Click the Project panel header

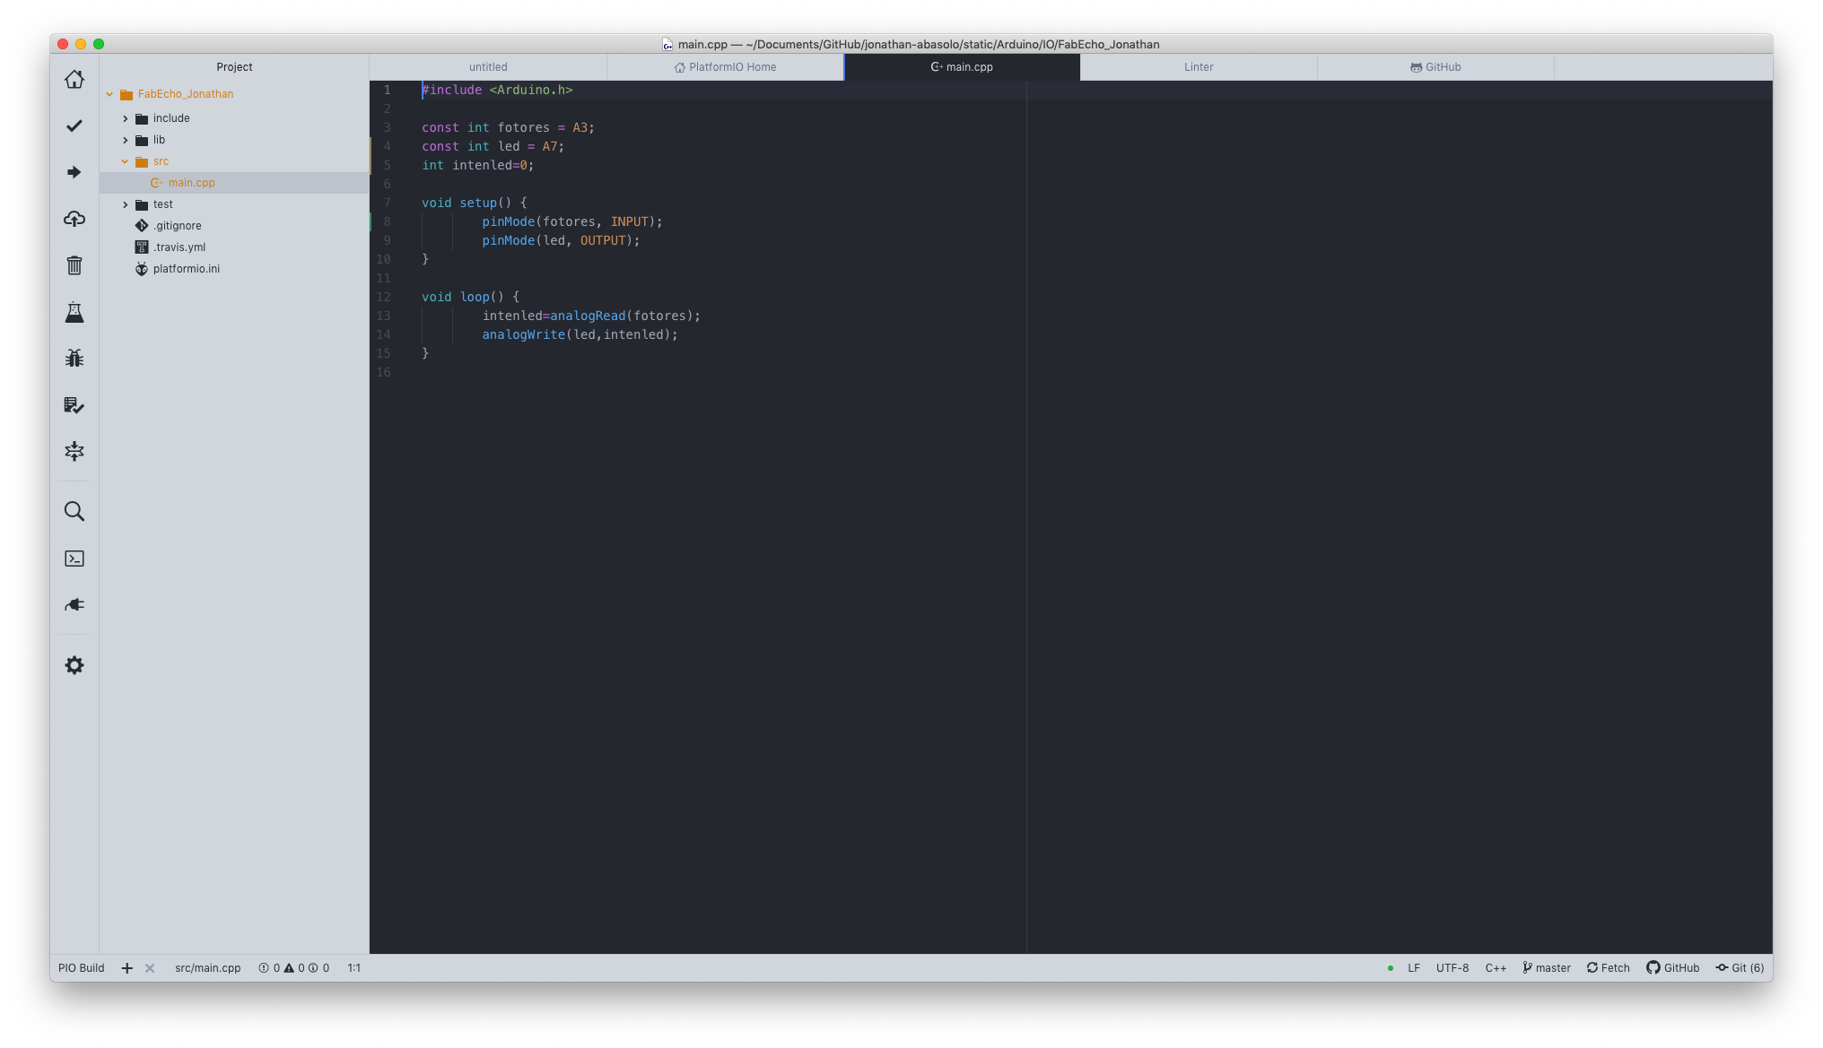(x=234, y=67)
